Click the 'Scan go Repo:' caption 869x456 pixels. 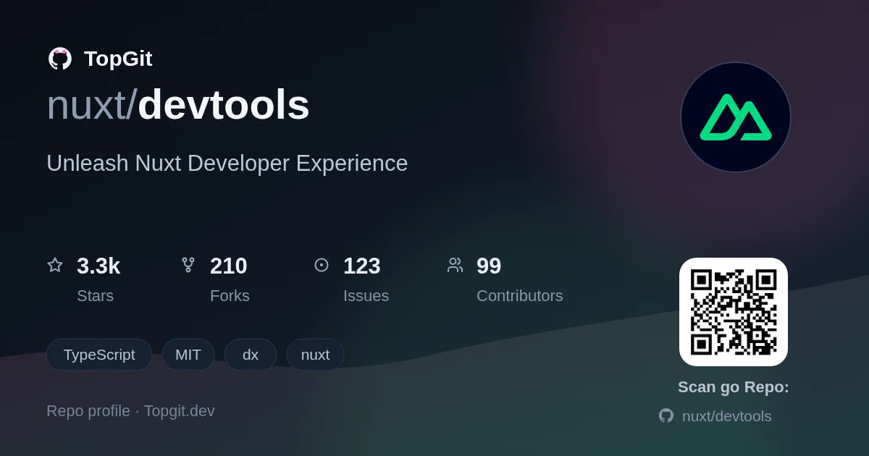coord(734,387)
